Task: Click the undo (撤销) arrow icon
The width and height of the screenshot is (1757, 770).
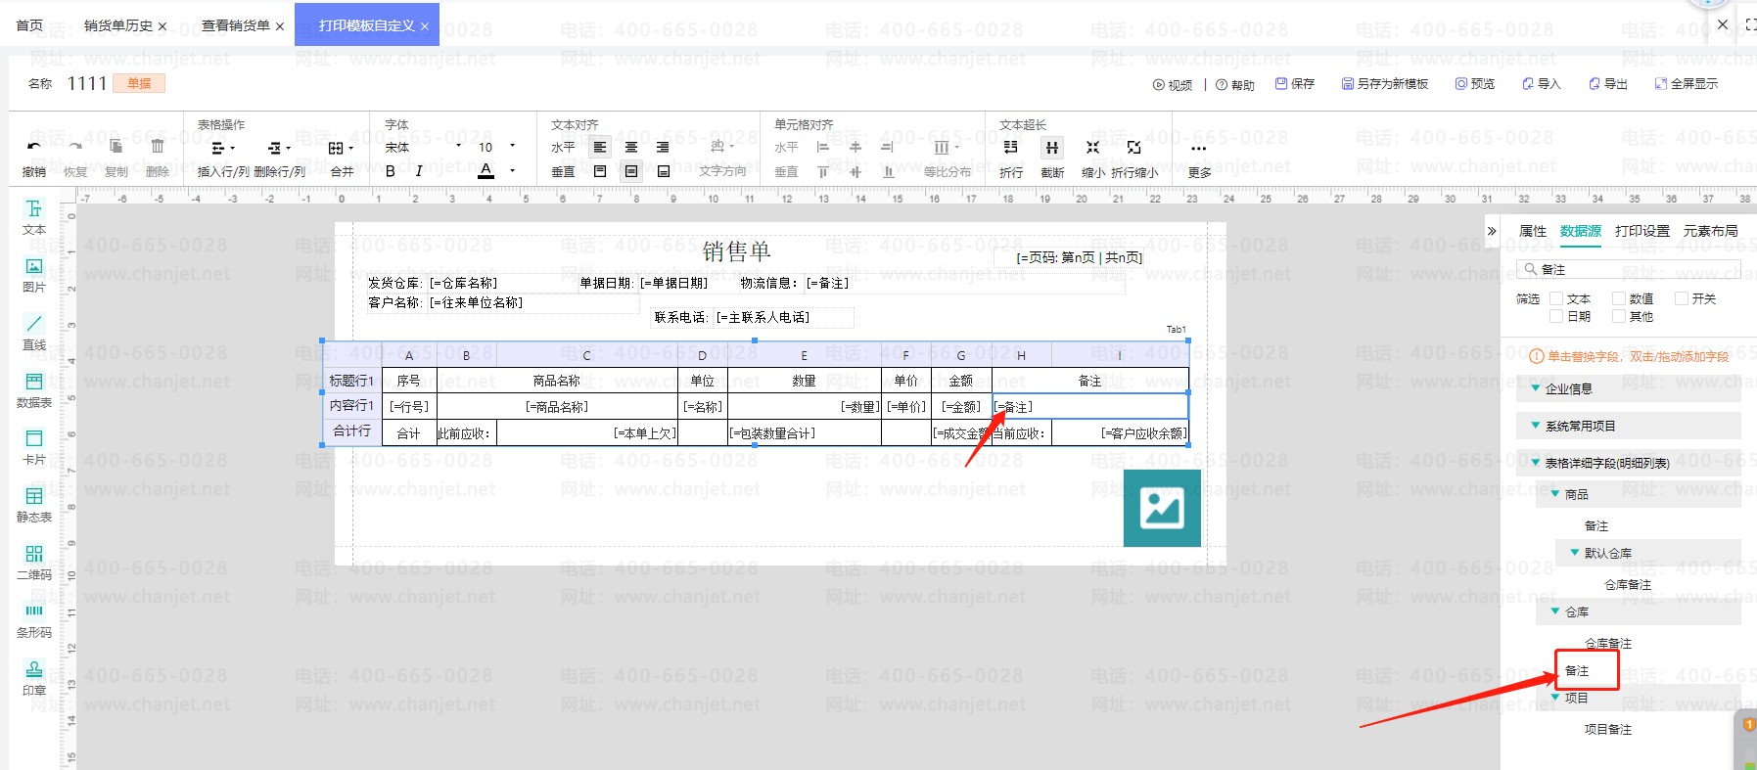Action: coord(34,147)
